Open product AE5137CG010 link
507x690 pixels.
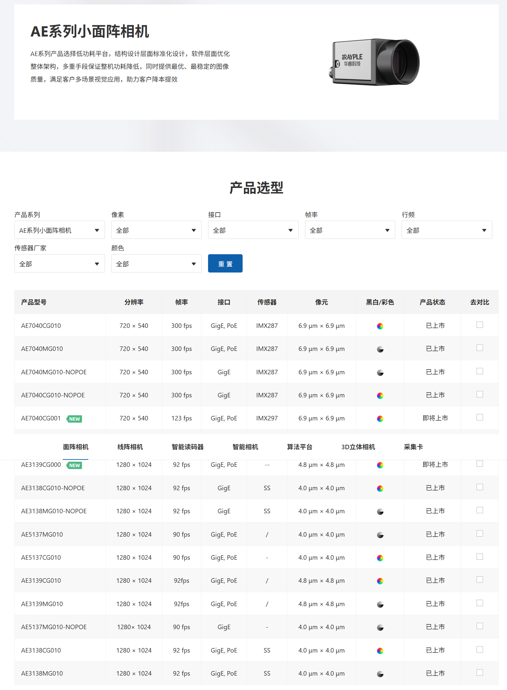coord(41,557)
